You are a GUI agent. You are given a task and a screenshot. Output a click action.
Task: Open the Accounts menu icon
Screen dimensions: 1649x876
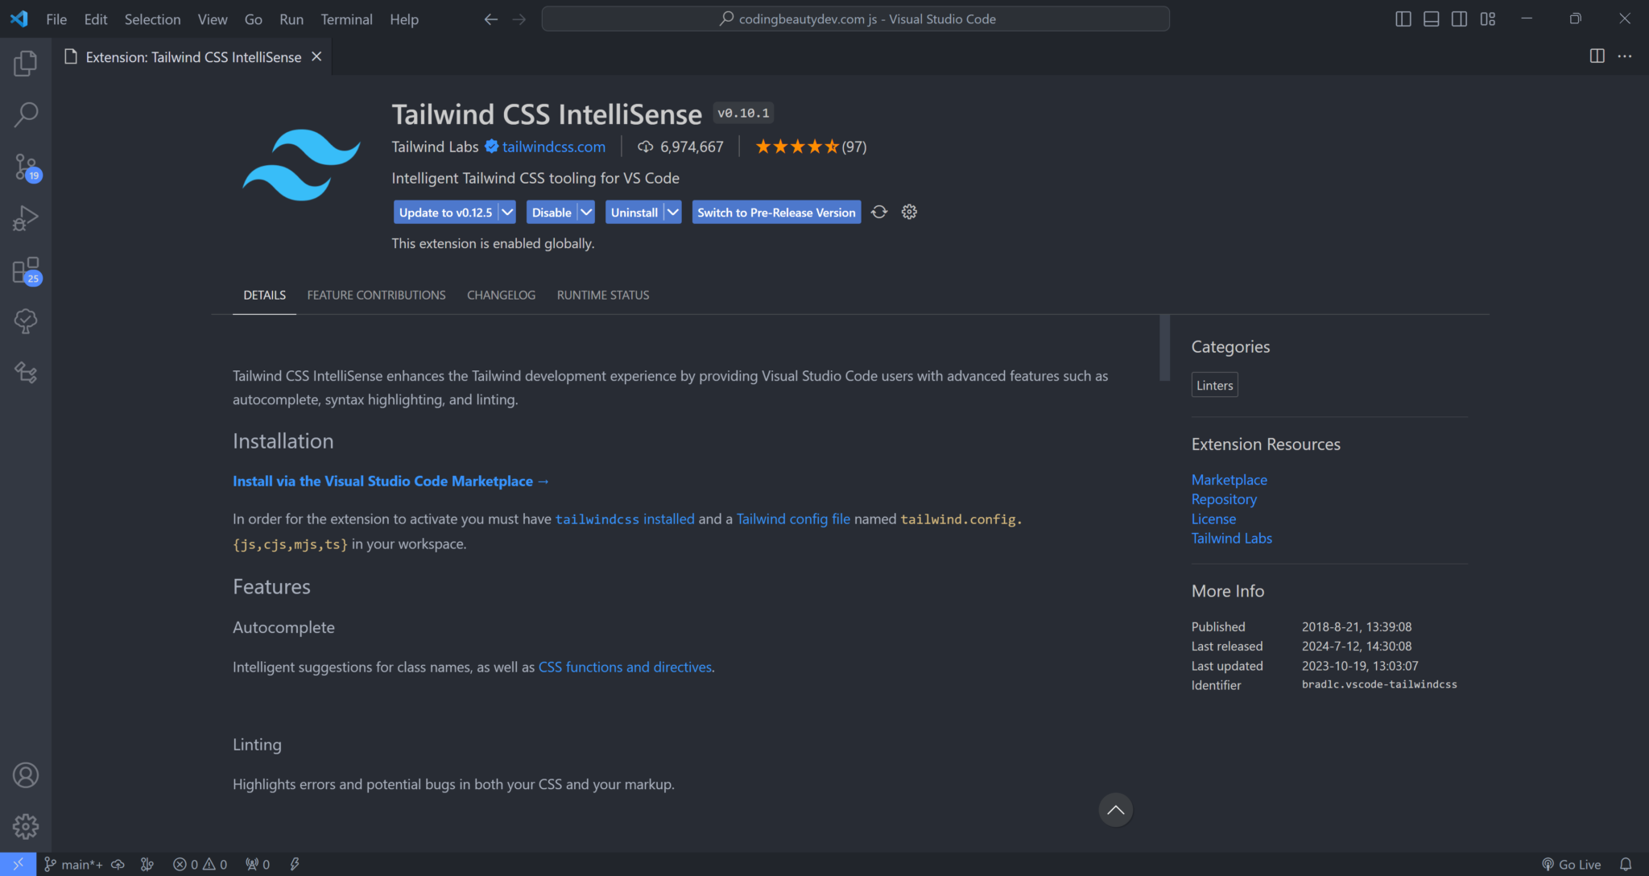(x=26, y=775)
